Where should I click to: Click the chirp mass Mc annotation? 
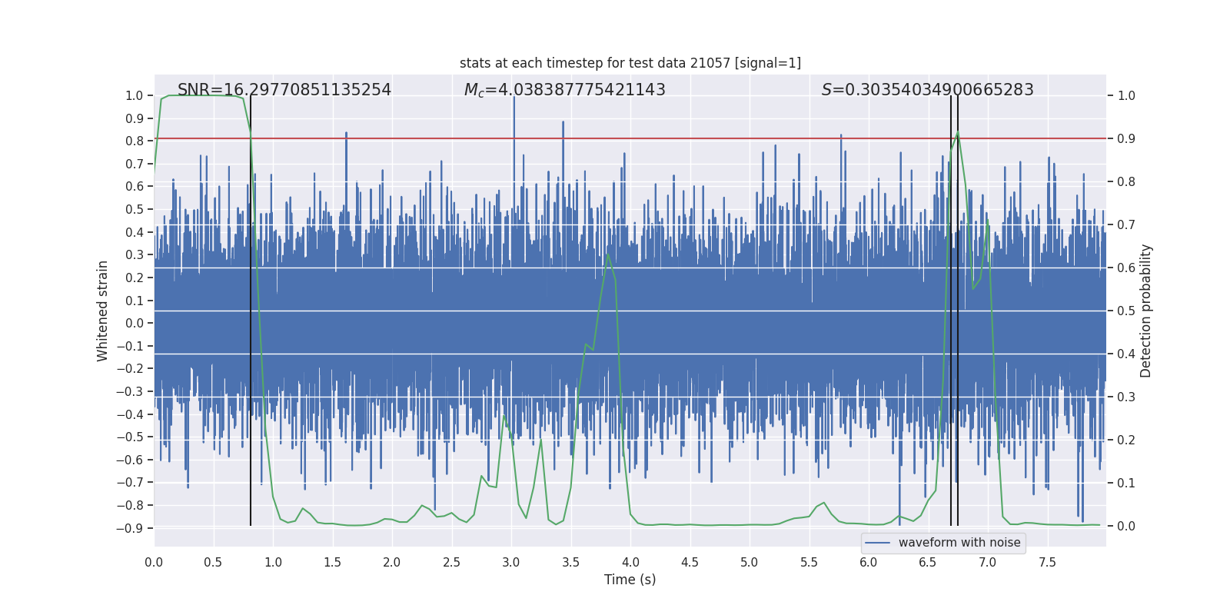[564, 90]
